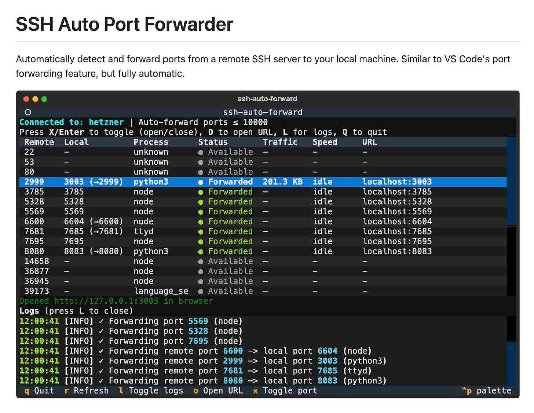The height and width of the screenshot is (413, 534).
Task: Click the red close window dot
Action: coord(26,99)
